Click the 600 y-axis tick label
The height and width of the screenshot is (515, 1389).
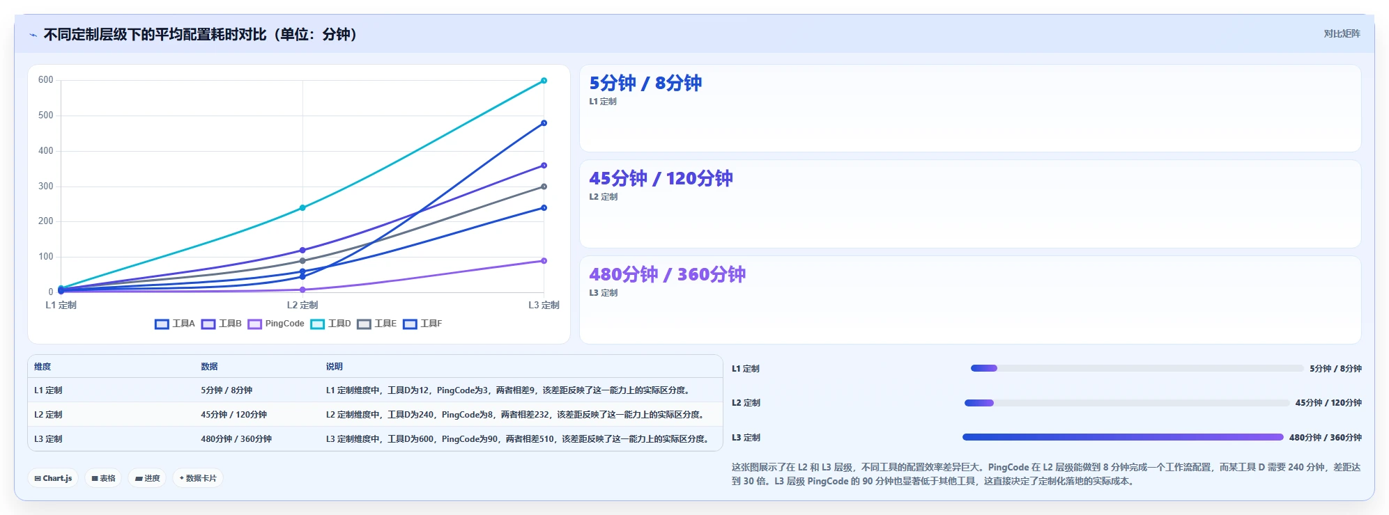click(46, 80)
